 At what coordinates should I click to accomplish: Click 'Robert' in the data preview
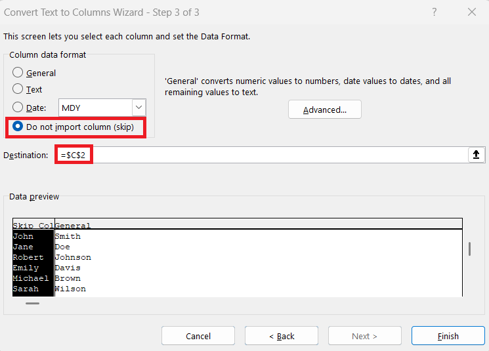pos(28,257)
